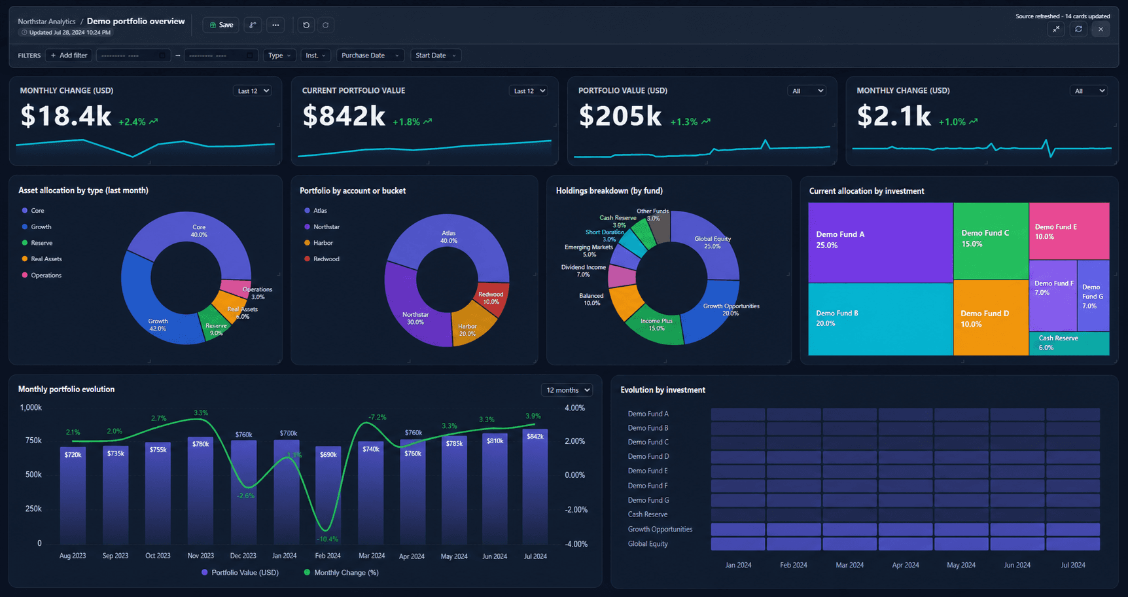Click the Nov 2023 $780k bar
The width and height of the screenshot is (1128, 597).
coord(200,491)
